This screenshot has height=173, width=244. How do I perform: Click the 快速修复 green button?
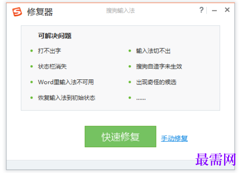pyautogui.click(x=120, y=136)
